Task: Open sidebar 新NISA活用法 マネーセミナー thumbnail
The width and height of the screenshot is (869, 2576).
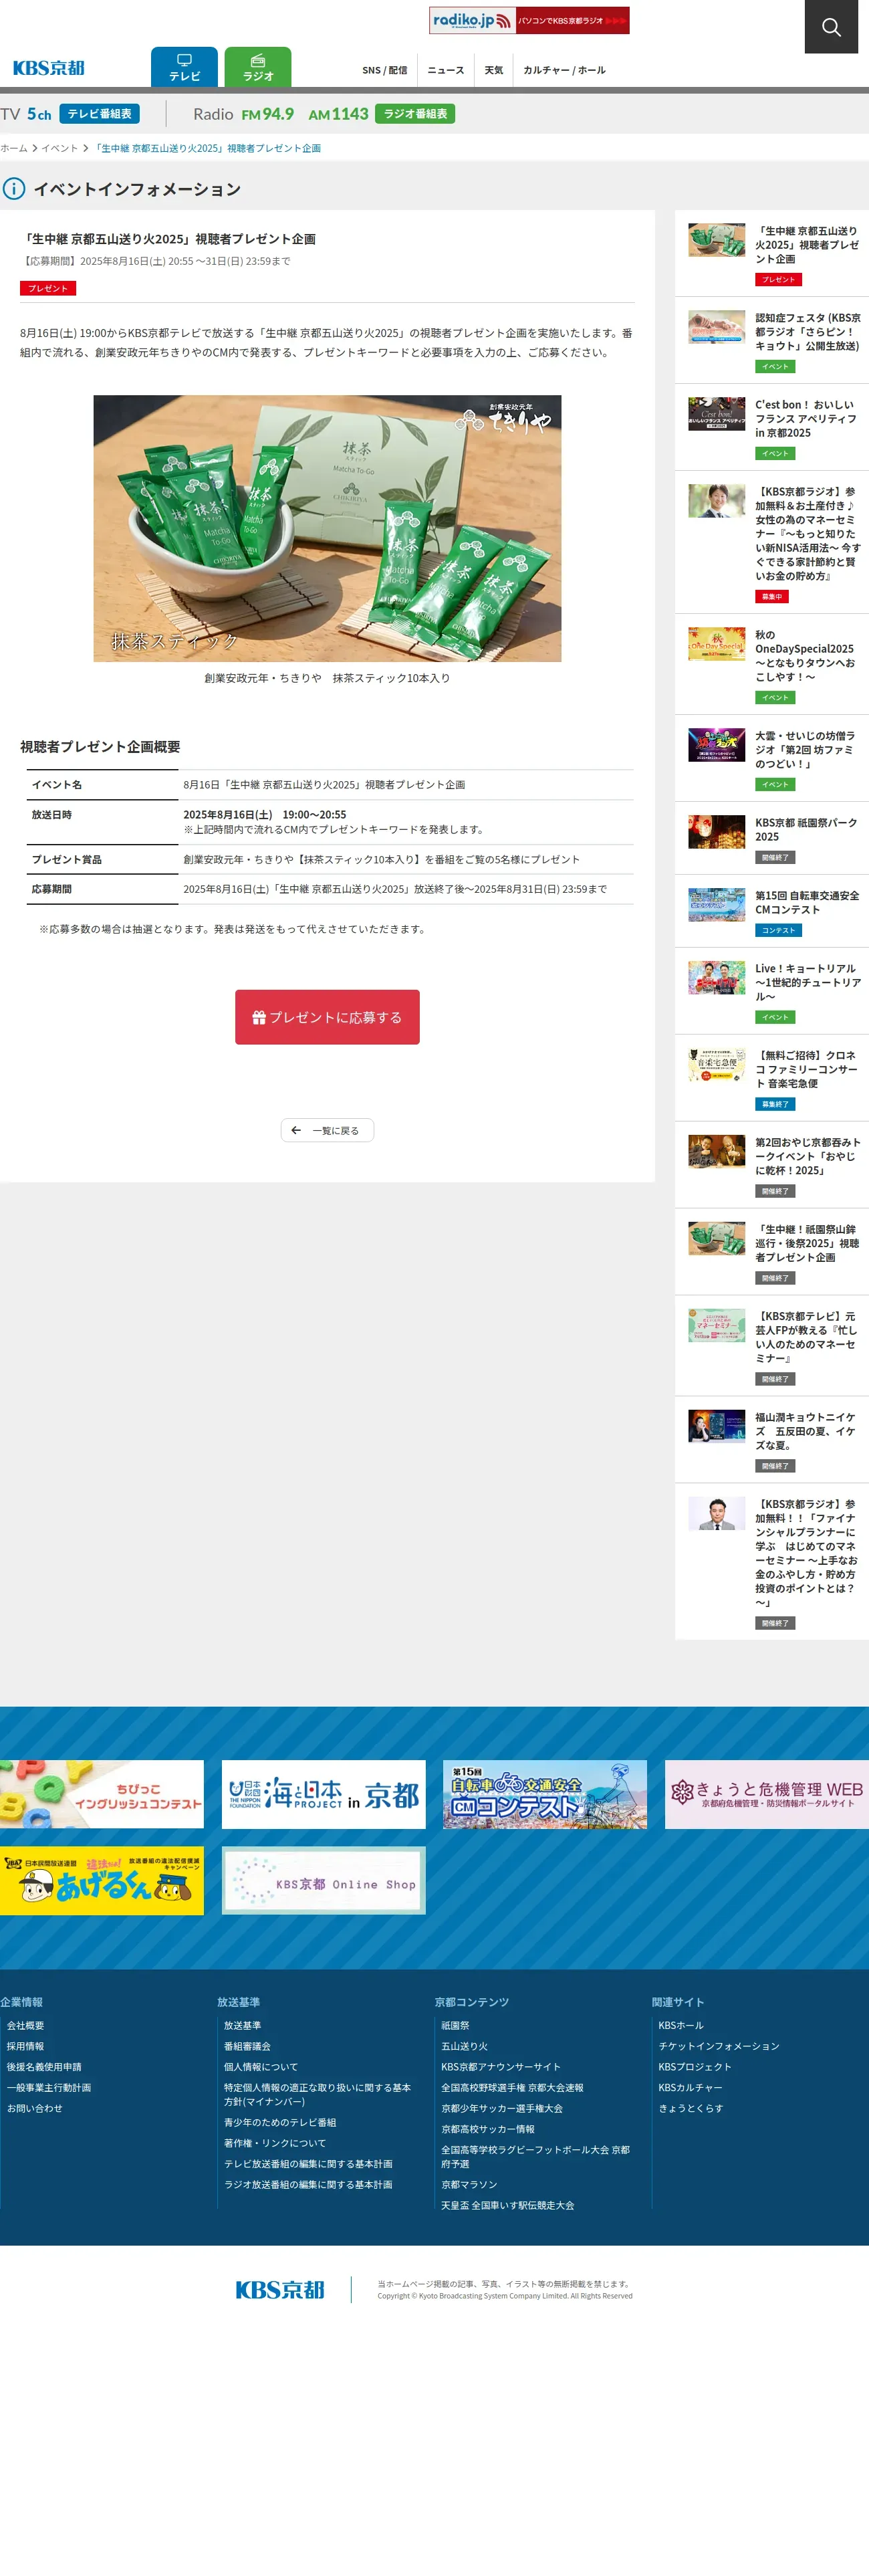Action: [716, 501]
